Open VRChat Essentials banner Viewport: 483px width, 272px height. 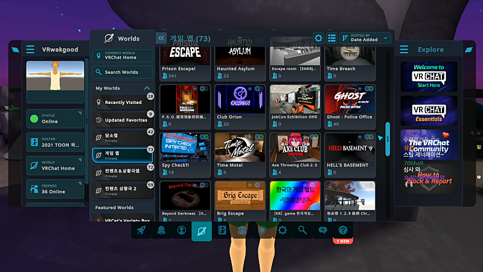[x=429, y=111]
